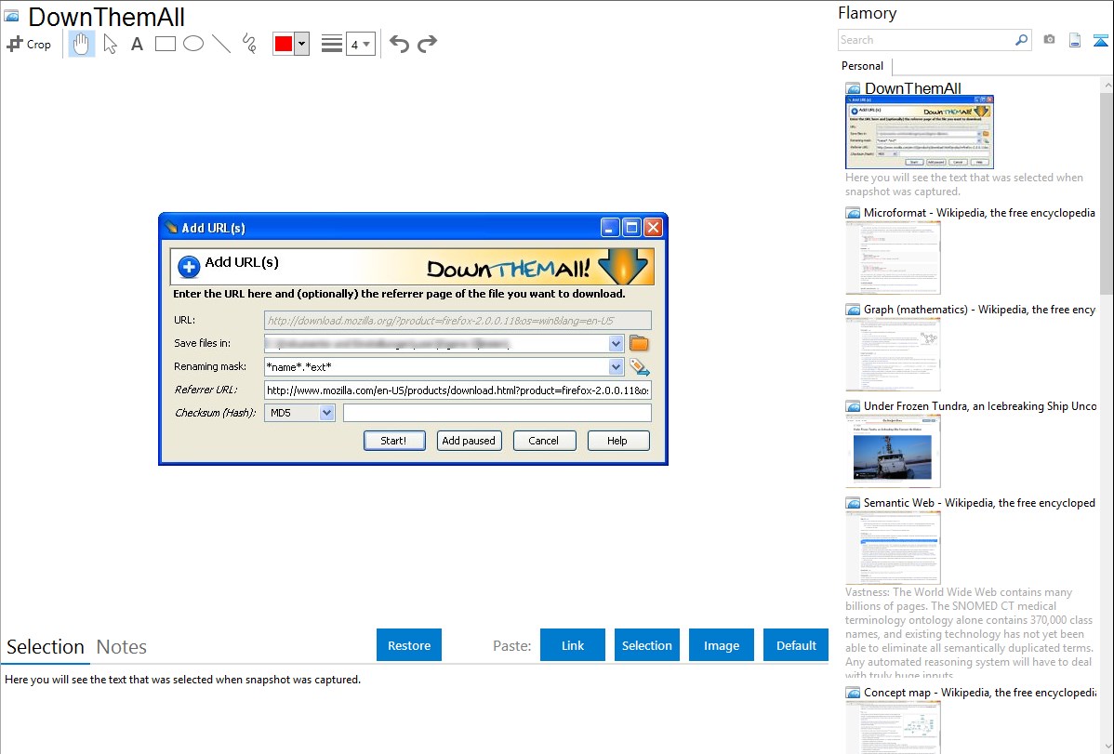Click the orange browse folder icon
This screenshot has height=754, width=1114.
pyautogui.click(x=639, y=343)
